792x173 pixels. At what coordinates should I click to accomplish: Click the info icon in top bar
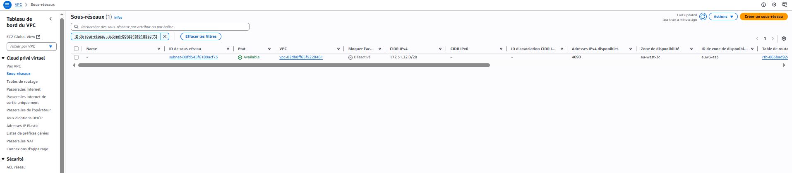763,5
